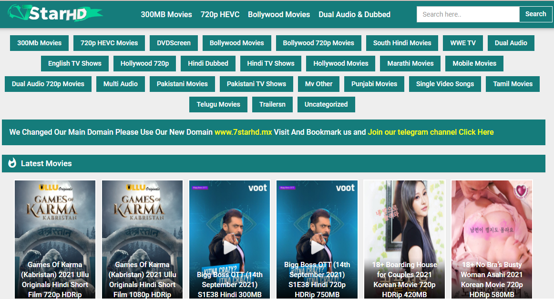Open Boarding House for Couples 2021 poster

tap(405, 239)
